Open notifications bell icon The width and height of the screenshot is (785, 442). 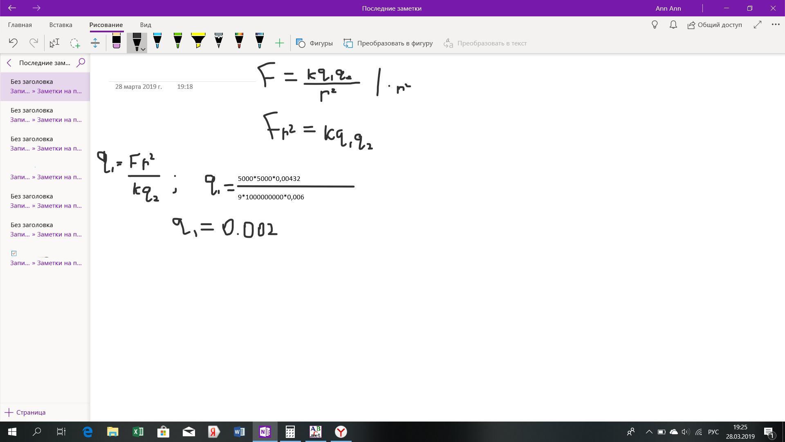[x=673, y=25]
